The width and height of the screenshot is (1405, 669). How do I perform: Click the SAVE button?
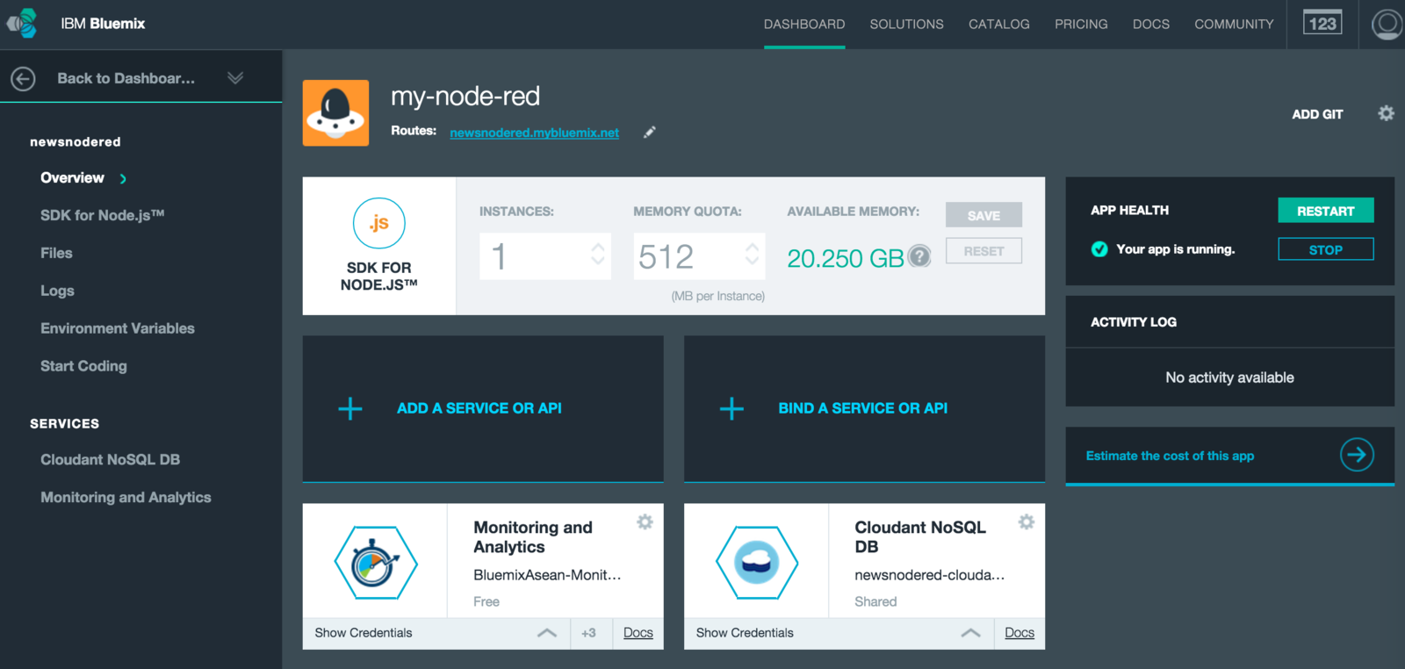point(983,215)
